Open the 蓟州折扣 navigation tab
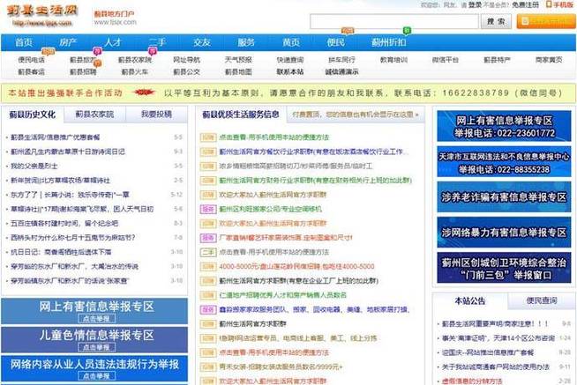 tap(388, 42)
